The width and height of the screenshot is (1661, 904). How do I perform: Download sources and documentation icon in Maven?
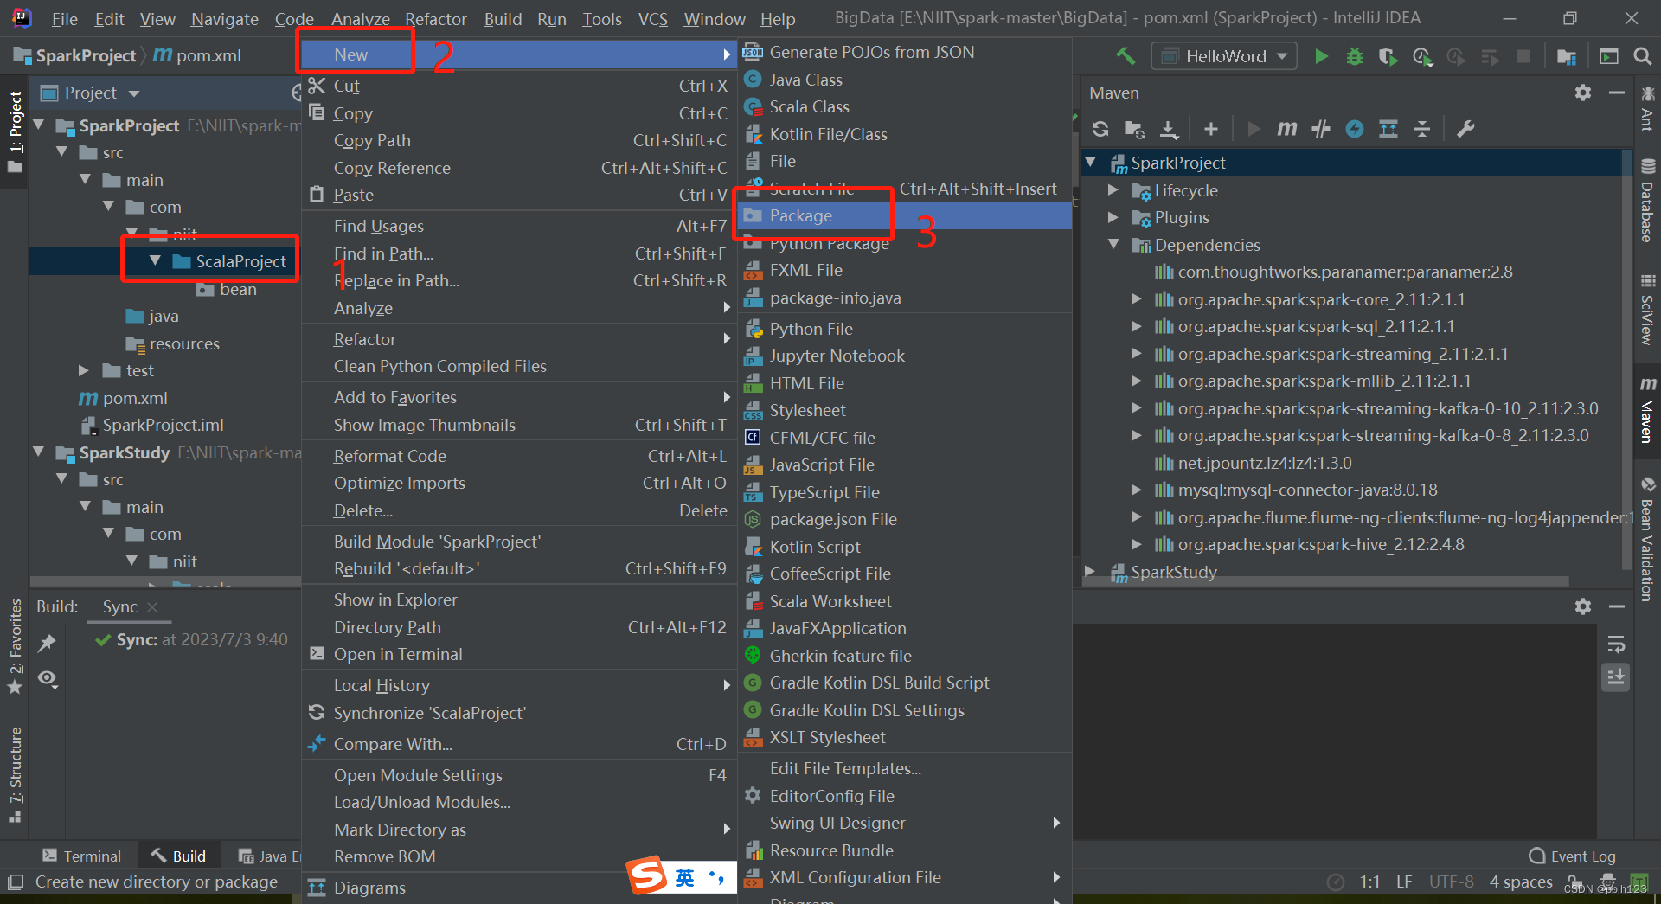1169,129
